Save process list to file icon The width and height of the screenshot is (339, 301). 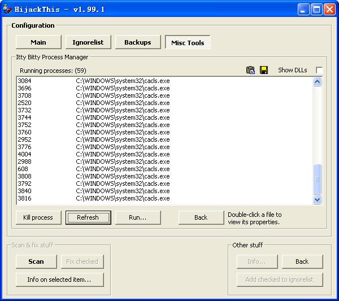tap(264, 70)
